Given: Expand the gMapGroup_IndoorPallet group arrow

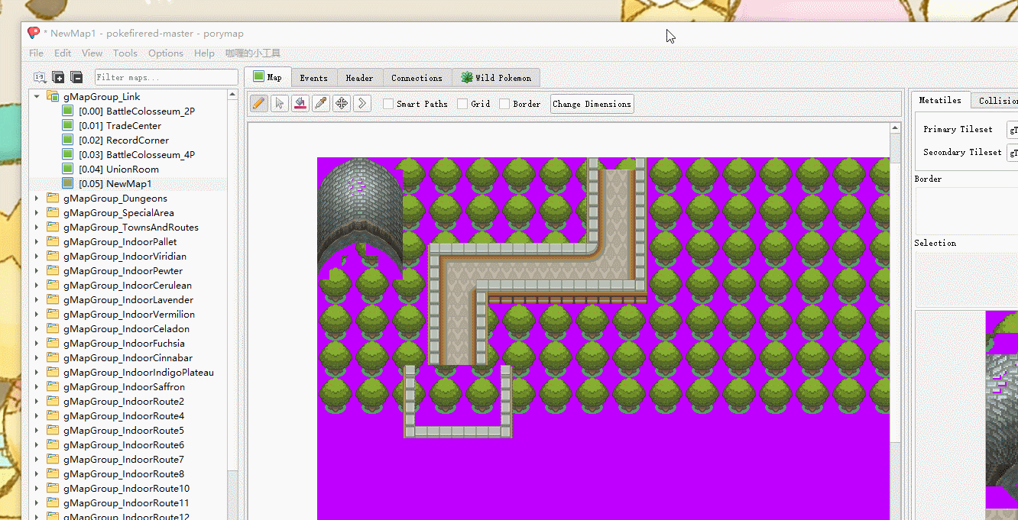Looking at the screenshot, I should (36, 242).
